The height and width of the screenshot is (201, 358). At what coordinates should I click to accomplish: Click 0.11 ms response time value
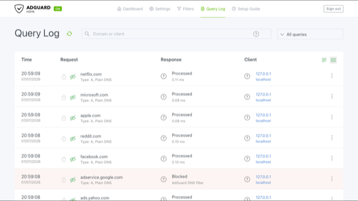[x=178, y=80]
